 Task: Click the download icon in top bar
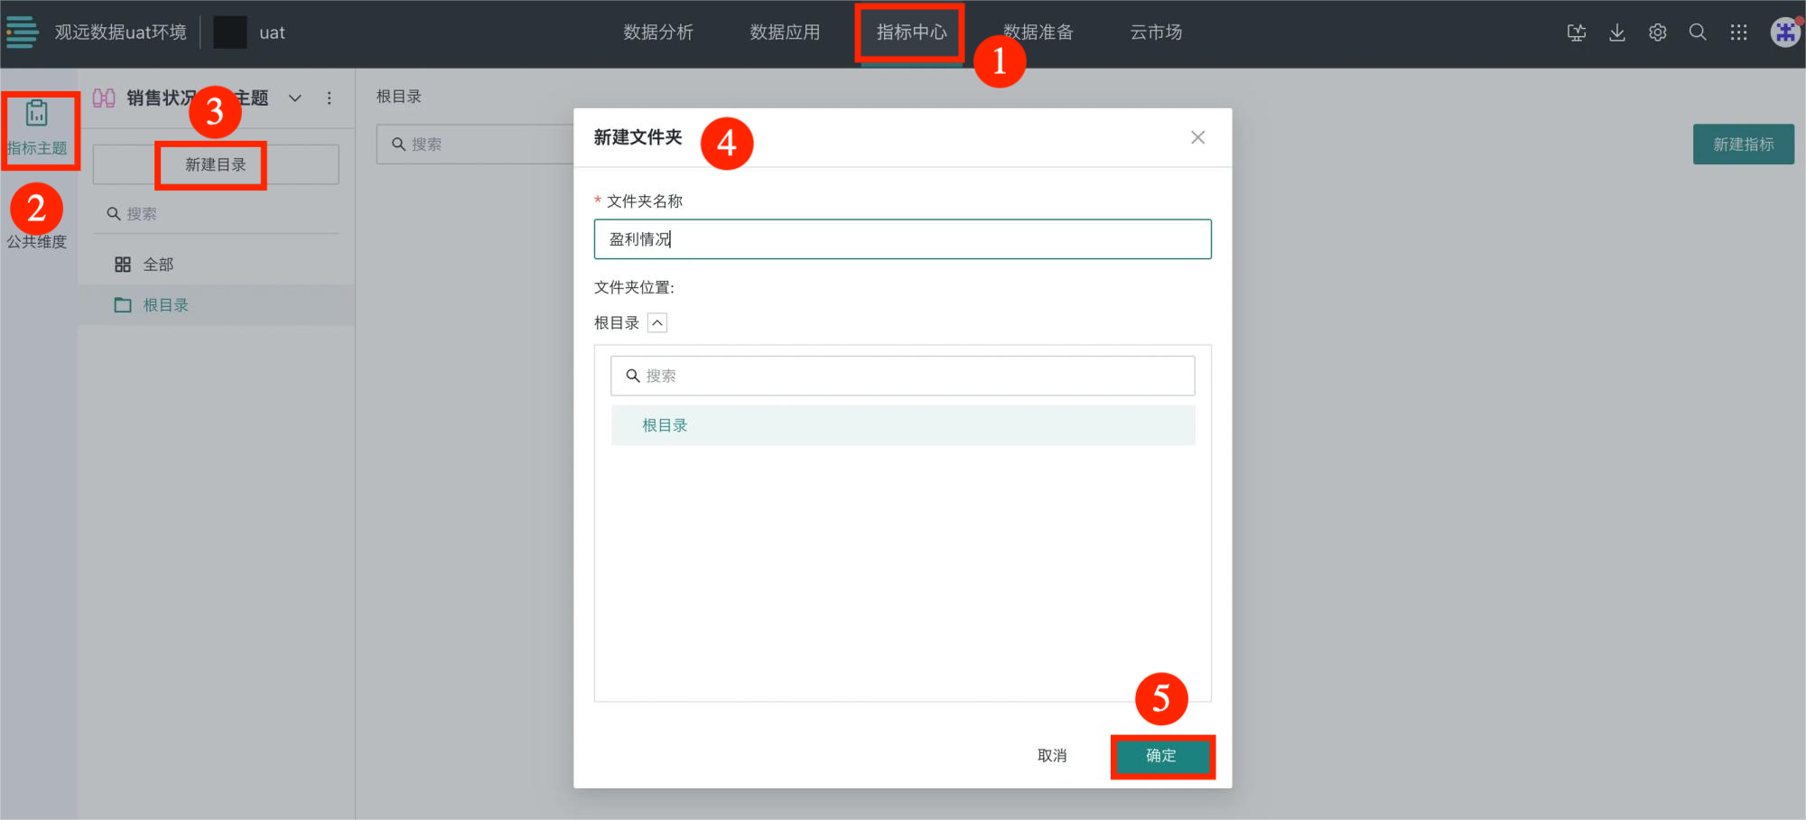pyautogui.click(x=1616, y=33)
